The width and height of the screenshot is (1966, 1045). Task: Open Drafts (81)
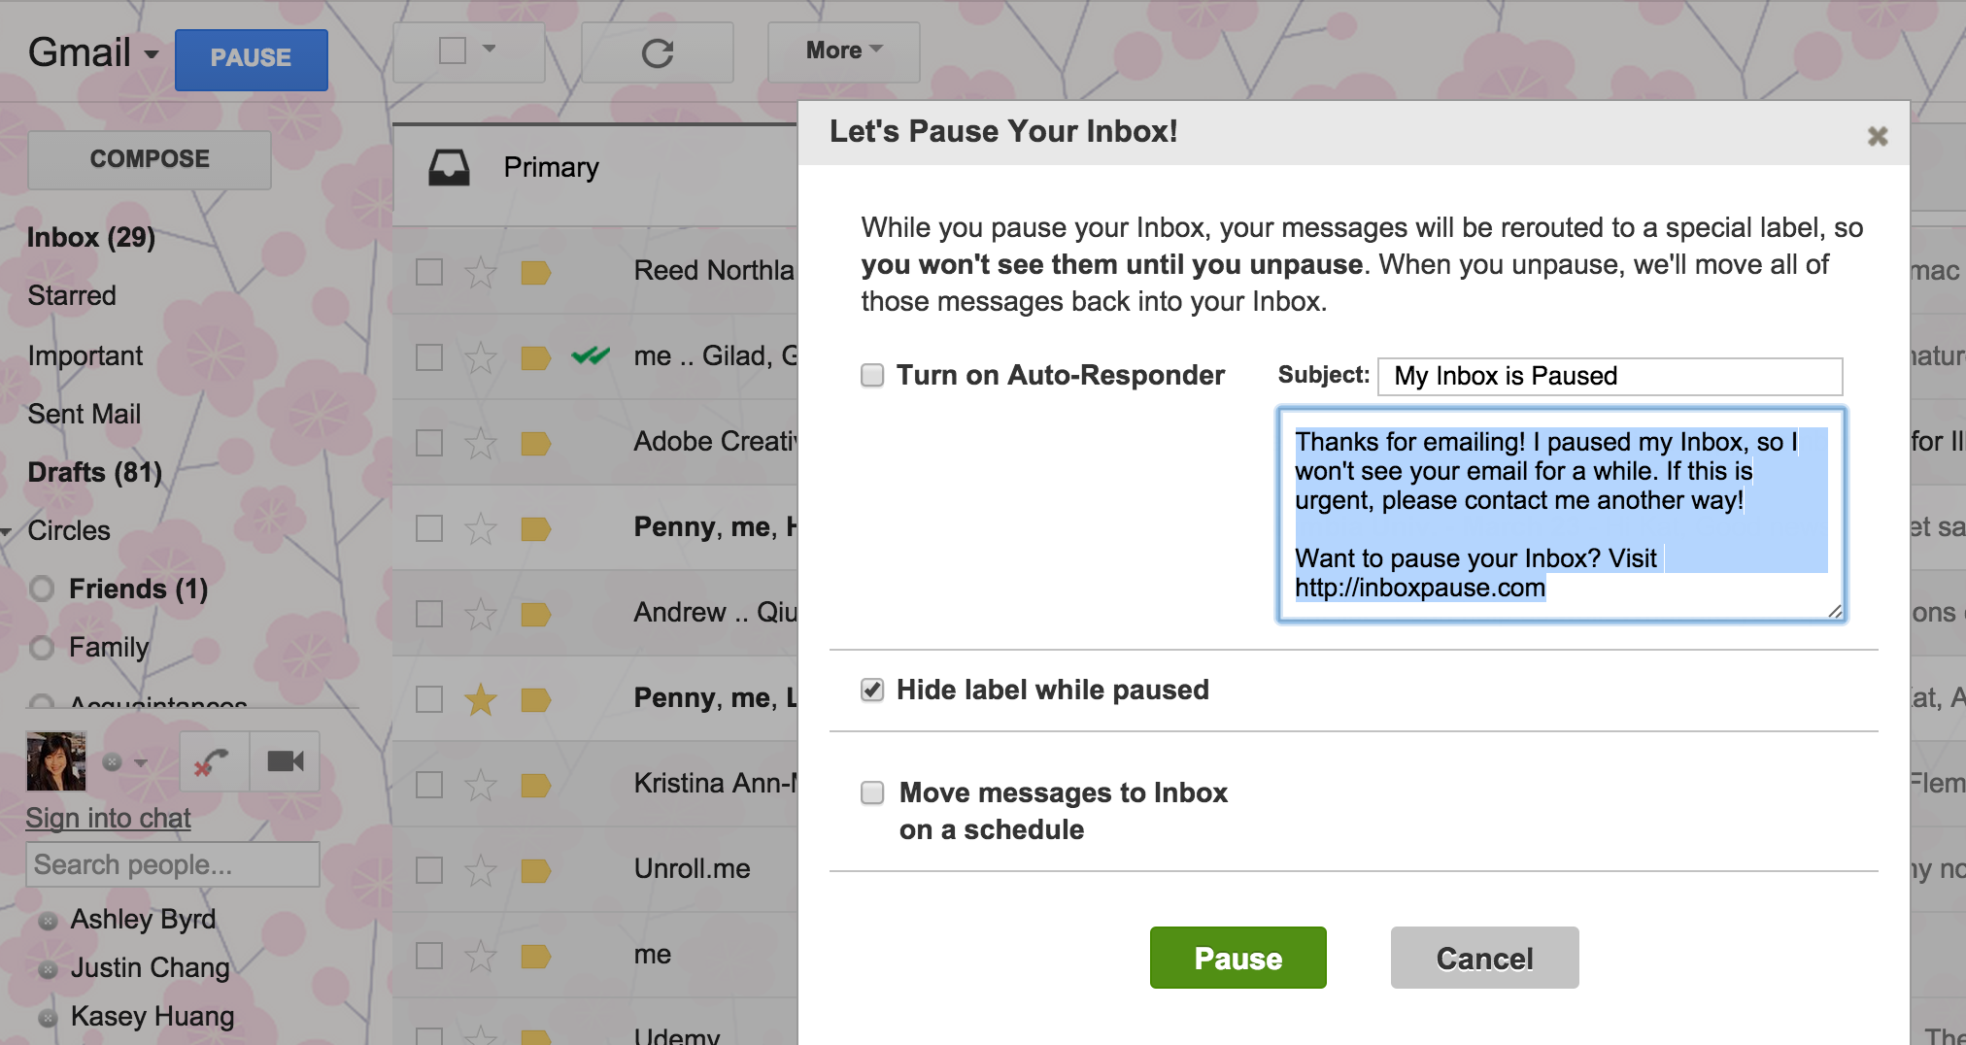(95, 473)
